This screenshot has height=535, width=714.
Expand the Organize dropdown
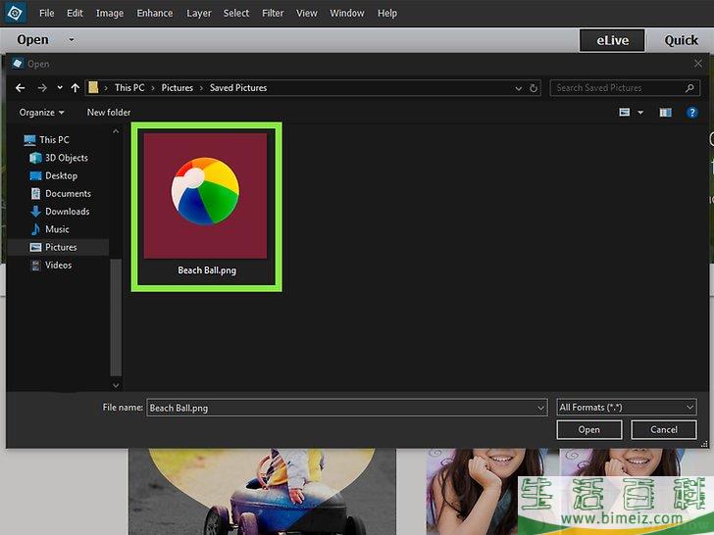tap(41, 113)
